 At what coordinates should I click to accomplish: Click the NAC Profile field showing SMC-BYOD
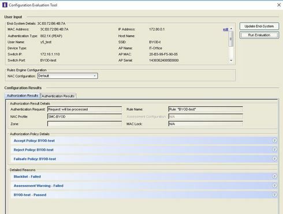pos(84,117)
